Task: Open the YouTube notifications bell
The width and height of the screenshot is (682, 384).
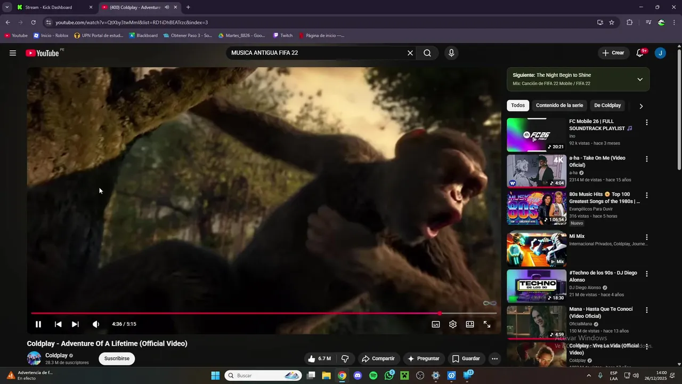Action: pos(640,53)
